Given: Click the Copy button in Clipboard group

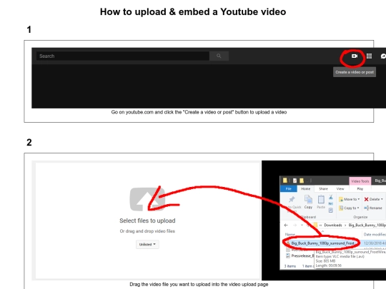Looking at the screenshot, I should [308, 202].
